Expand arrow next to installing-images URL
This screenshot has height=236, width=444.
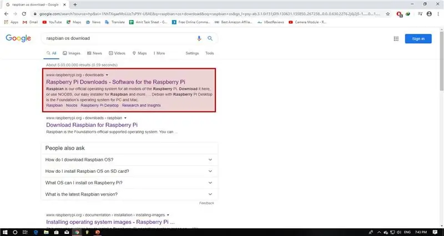[x=168, y=215]
